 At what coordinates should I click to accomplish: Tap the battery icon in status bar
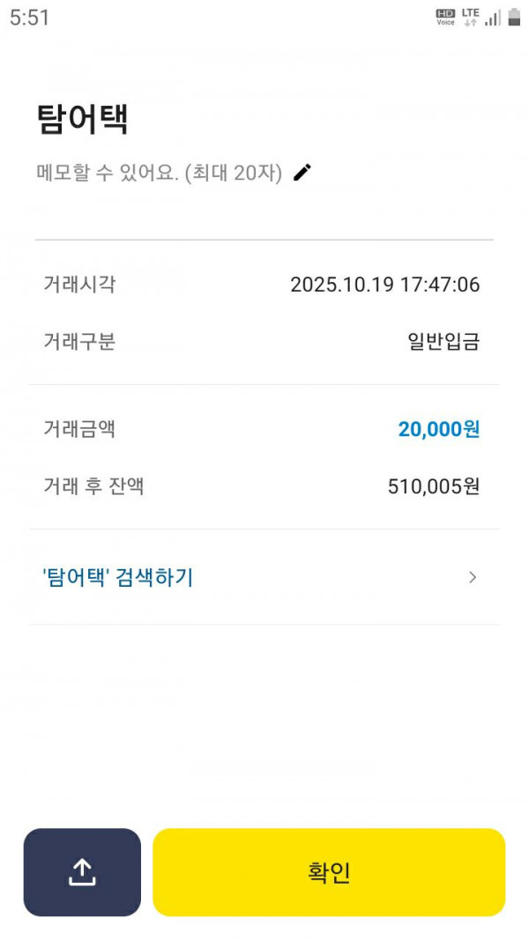tap(514, 17)
